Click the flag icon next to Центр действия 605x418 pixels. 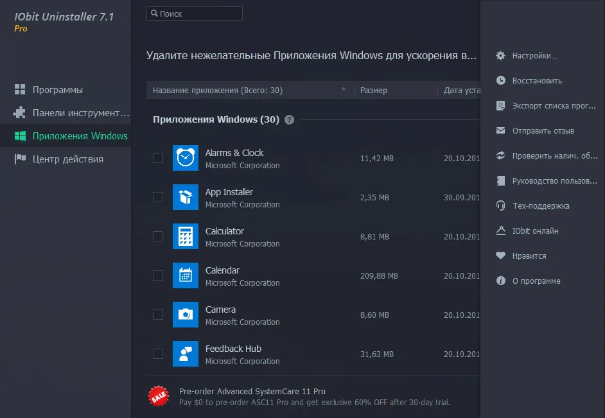20,159
